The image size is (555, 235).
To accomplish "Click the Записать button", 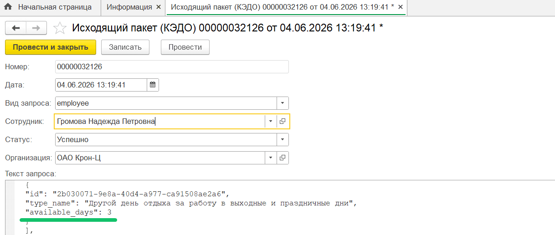I will coord(125,47).
